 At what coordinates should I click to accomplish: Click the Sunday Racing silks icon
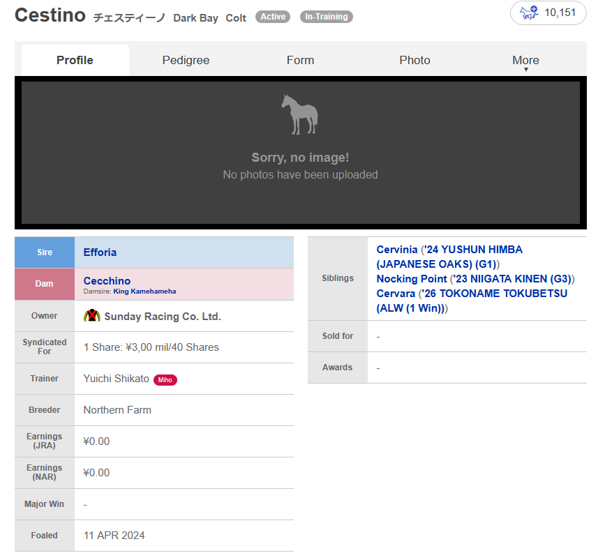point(92,316)
